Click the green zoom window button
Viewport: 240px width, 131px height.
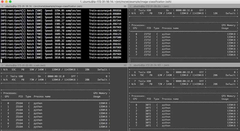(x=10, y=2)
